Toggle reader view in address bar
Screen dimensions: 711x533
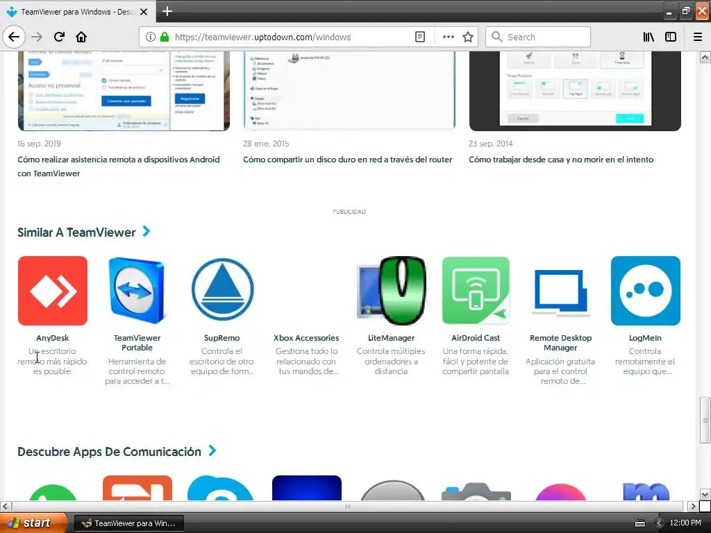[420, 37]
